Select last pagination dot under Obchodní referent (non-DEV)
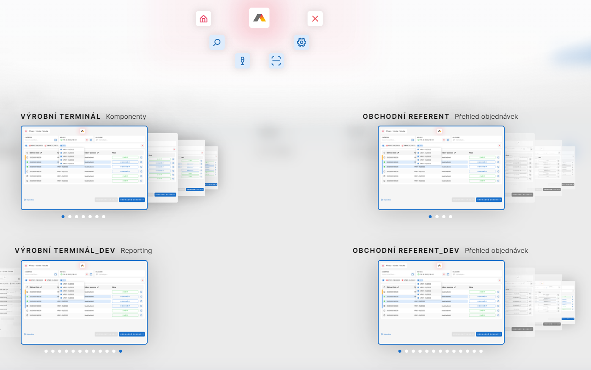The image size is (591, 370). click(x=451, y=217)
